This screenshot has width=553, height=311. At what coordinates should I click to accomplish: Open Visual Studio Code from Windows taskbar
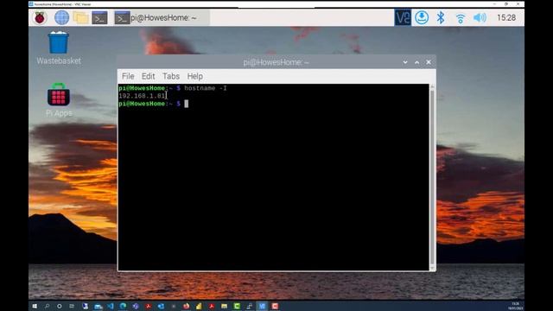[111, 306]
